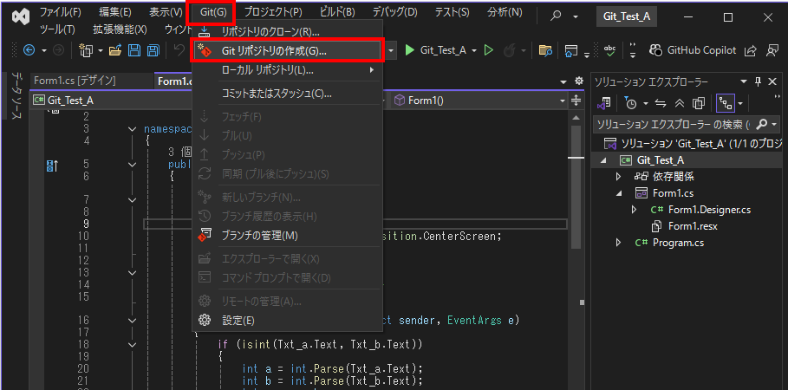The height and width of the screenshot is (390, 788).
Task: Click Collapse All double-chevron in Solution Explorer
Action: click(x=680, y=103)
